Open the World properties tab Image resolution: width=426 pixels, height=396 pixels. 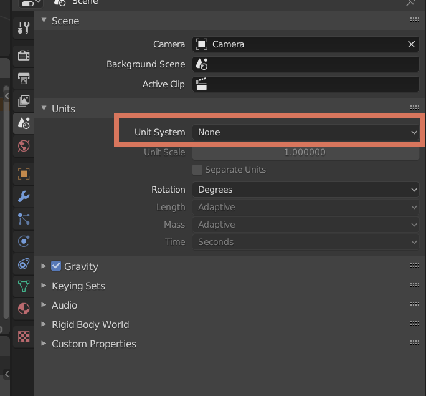[24, 146]
